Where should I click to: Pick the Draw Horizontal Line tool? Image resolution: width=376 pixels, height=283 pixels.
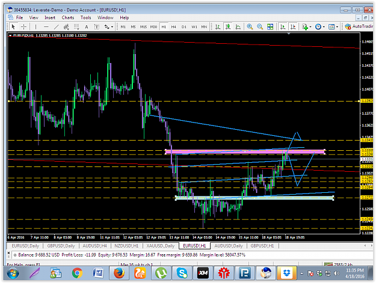[46, 27]
